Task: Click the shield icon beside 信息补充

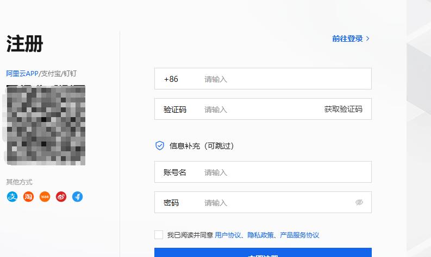Action: pyautogui.click(x=160, y=145)
